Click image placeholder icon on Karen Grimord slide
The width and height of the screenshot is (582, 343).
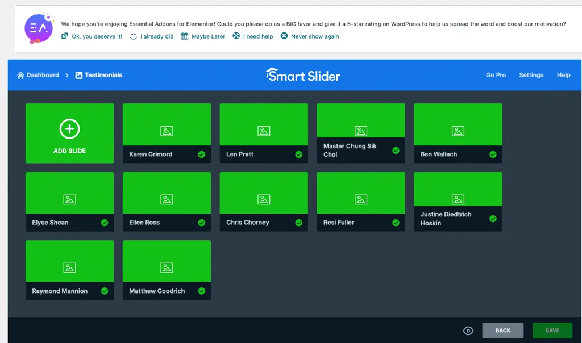tap(167, 131)
